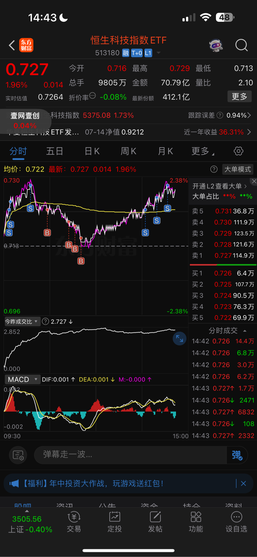Expand dropdown arrow under ETF title
Screen dimensions: 257x557
[159, 53]
